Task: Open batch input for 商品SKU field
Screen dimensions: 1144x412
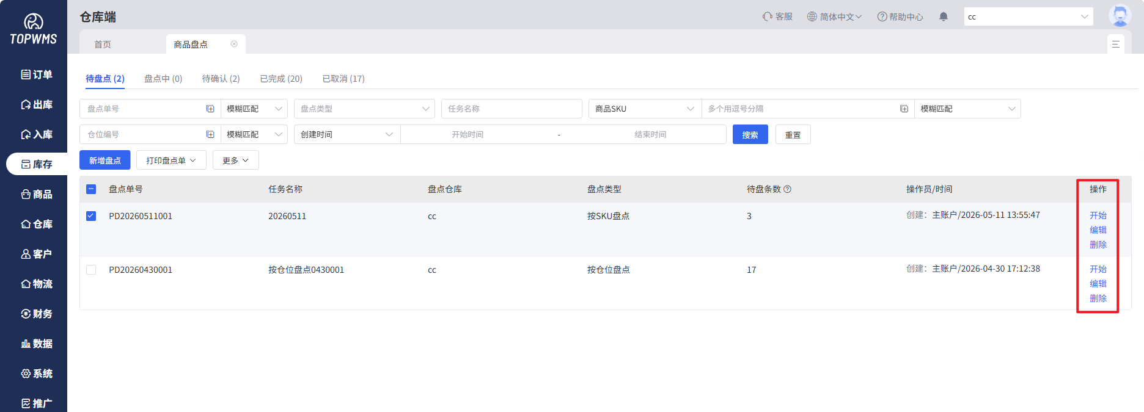Action: [x=904, y=109]
